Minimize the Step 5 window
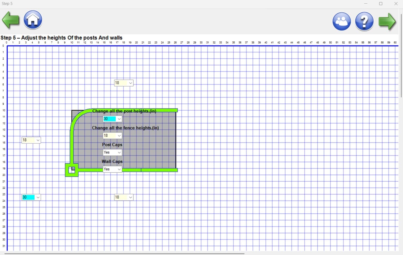This screenshot has width=403, height=255. click(365, 4)
